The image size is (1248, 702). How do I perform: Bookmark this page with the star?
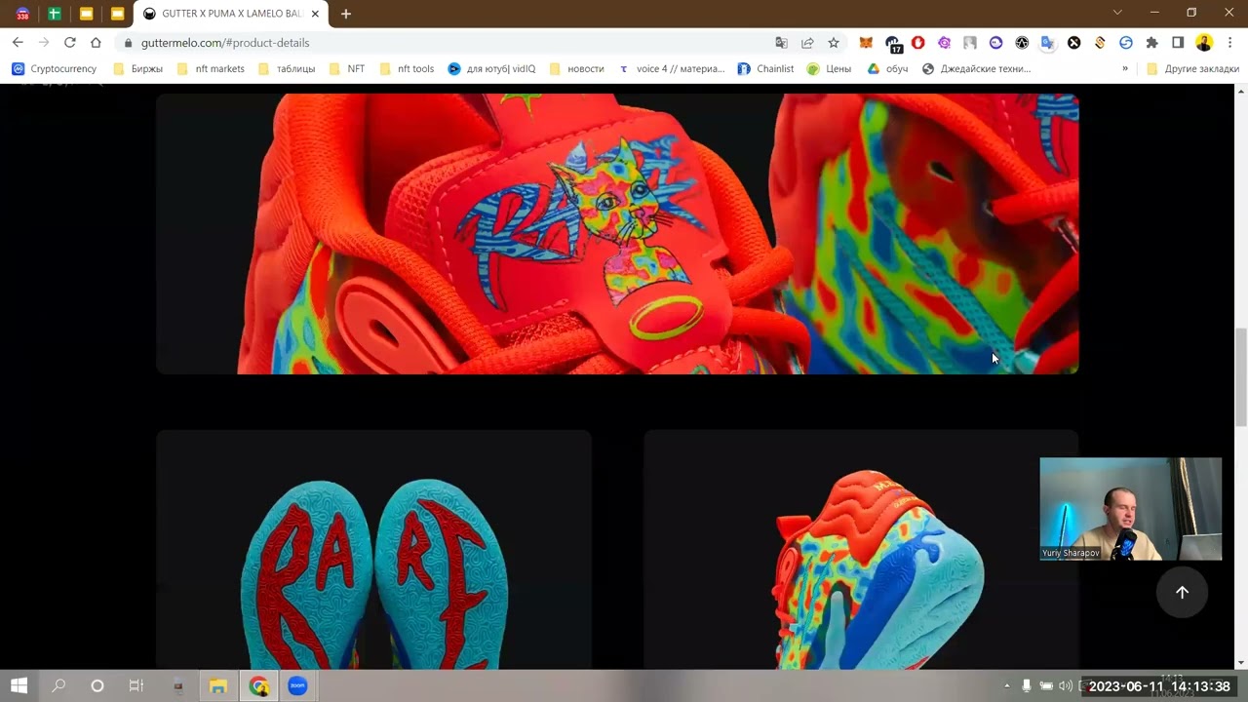point(834,43)
